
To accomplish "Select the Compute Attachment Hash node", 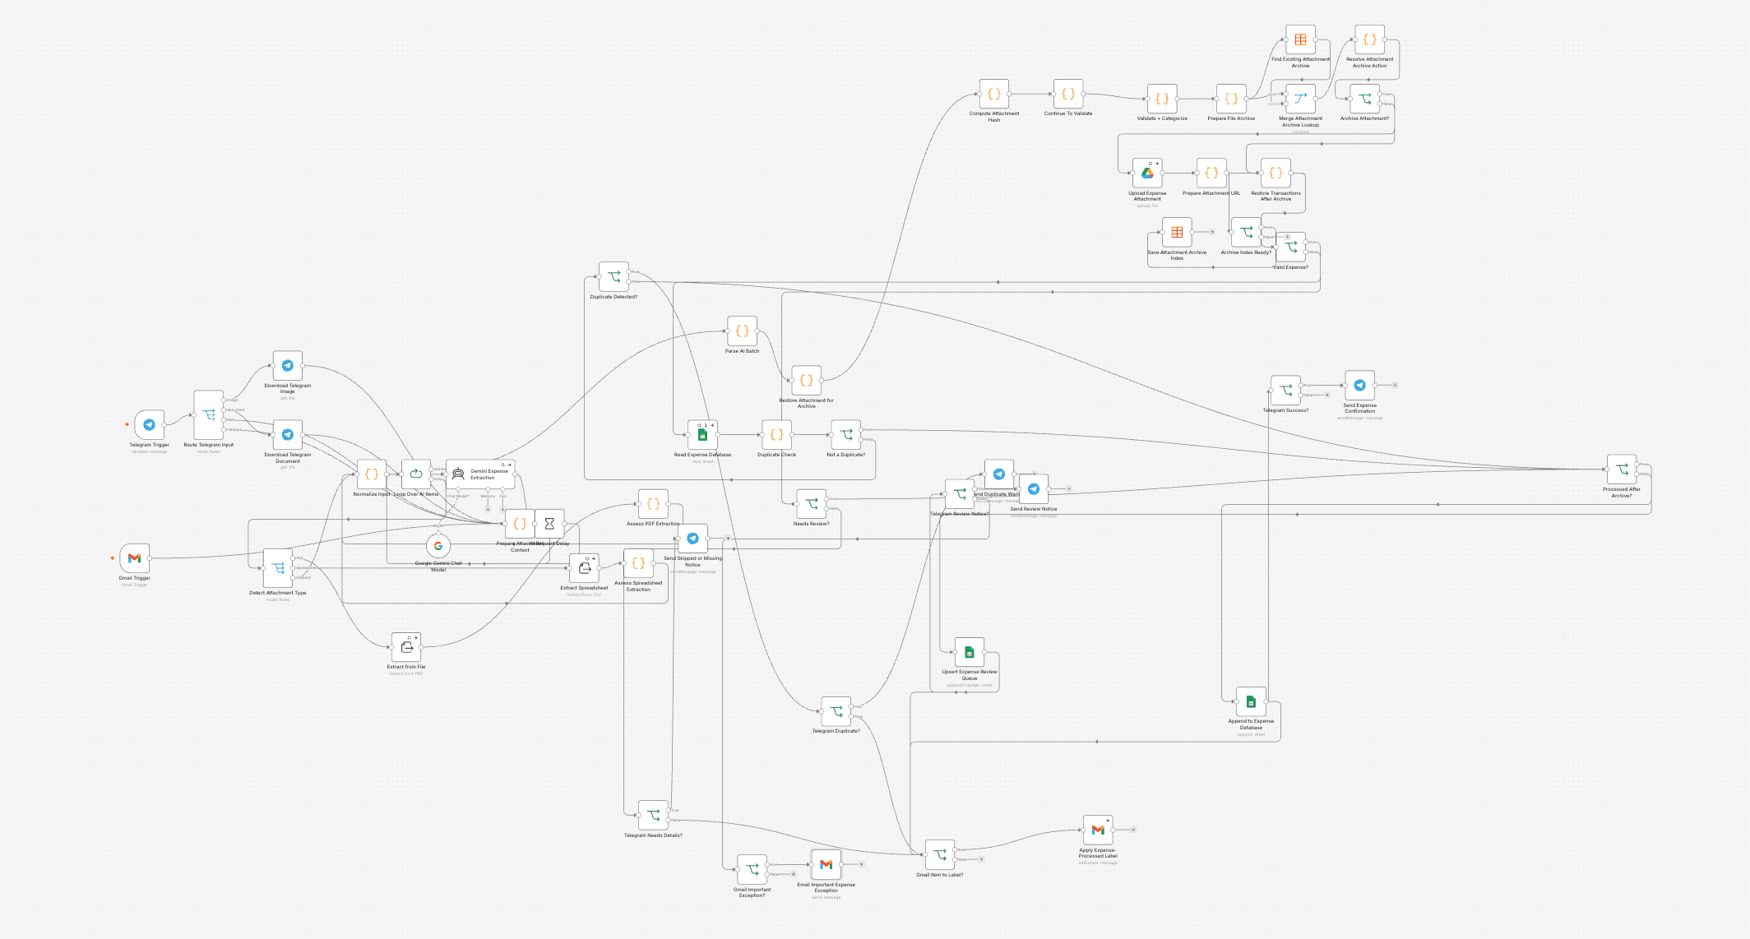I will (994, 95).
